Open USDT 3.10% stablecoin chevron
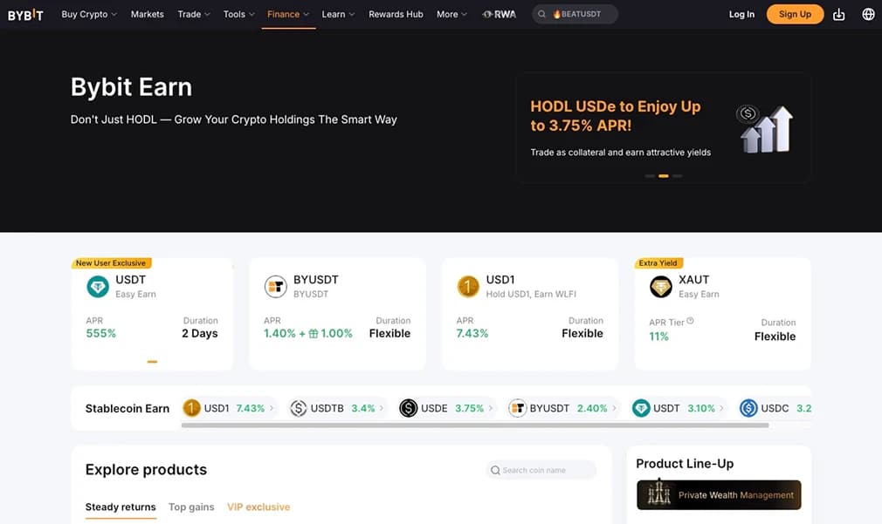This screenshot has width=882, height=524. 721,408
